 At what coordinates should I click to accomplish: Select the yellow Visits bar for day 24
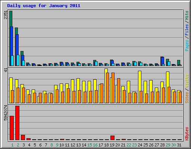pos(140,81)
